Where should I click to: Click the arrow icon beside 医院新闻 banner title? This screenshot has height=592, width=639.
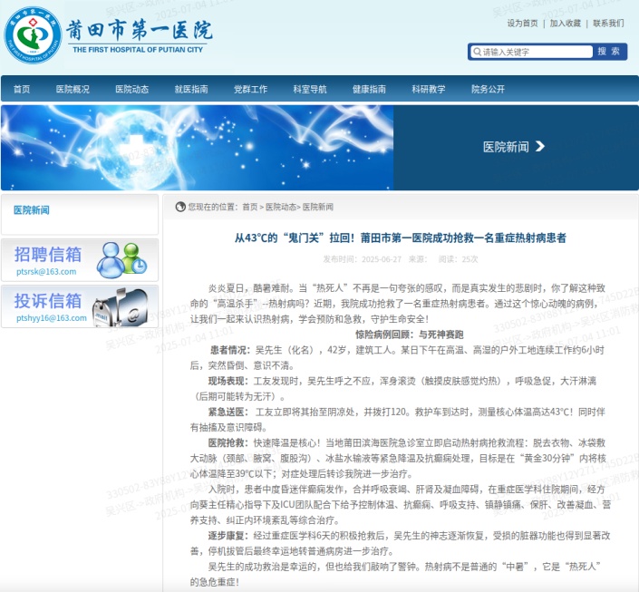pos(539,146)
